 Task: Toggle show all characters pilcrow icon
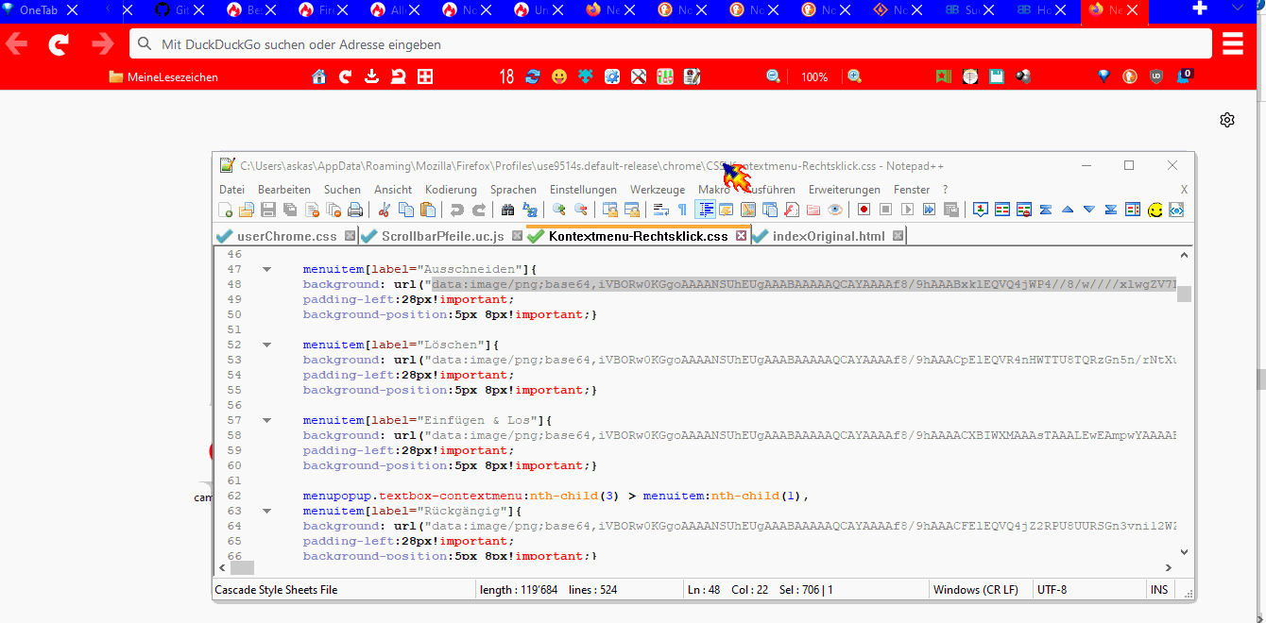[x=682, y=210]
